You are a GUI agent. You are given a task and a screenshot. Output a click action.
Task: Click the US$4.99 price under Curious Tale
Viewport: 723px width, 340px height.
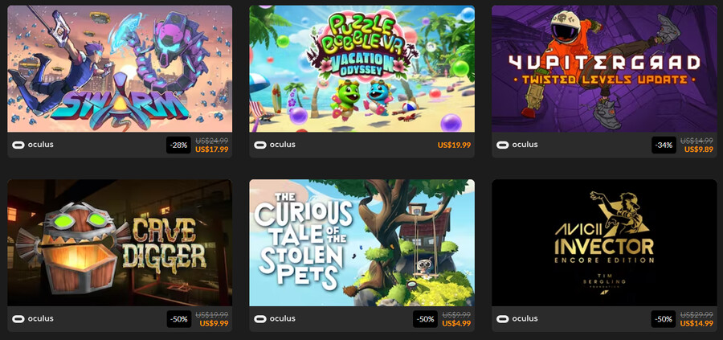(456, 323)
